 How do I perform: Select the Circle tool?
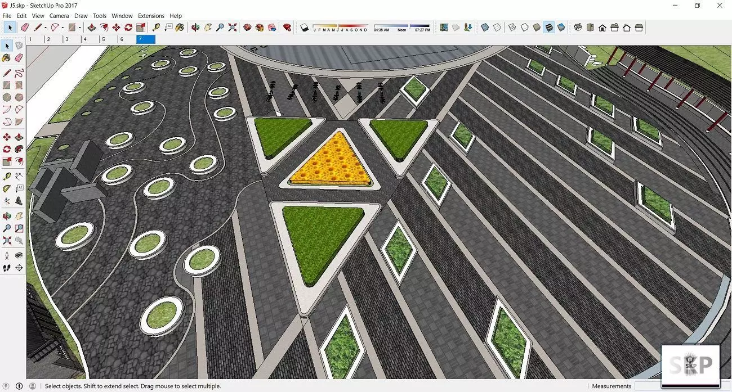[7, 97]
